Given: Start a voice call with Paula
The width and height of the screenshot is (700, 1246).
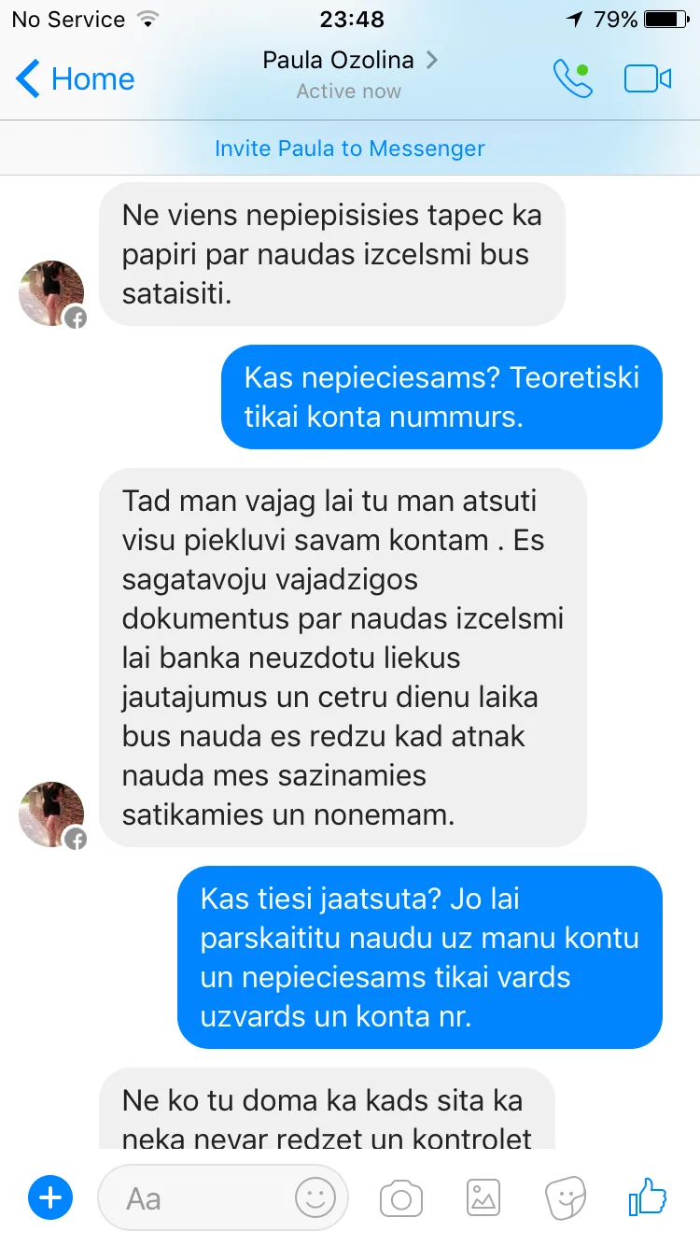Looking at the screenshot, I should pyautogui.click(x=572, y=79).
